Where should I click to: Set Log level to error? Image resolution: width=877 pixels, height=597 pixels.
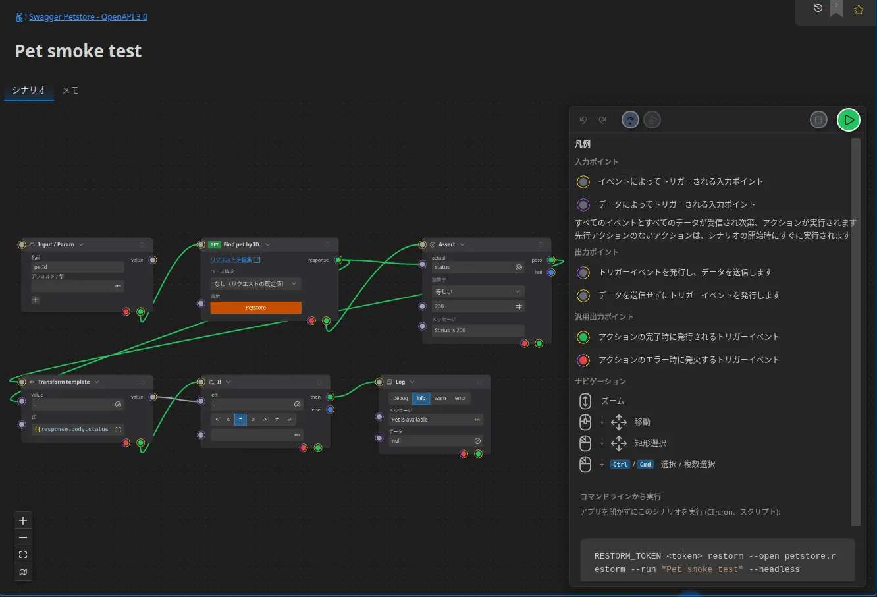coord(460,399)
